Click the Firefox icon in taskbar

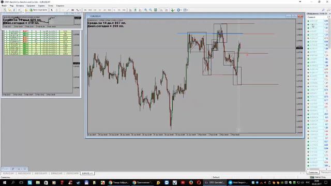[x=191, y=182]
